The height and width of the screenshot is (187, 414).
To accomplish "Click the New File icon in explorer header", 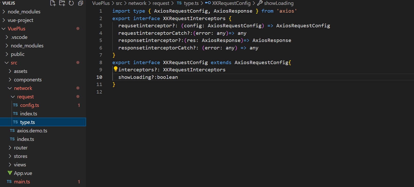I will click(53, 3).
